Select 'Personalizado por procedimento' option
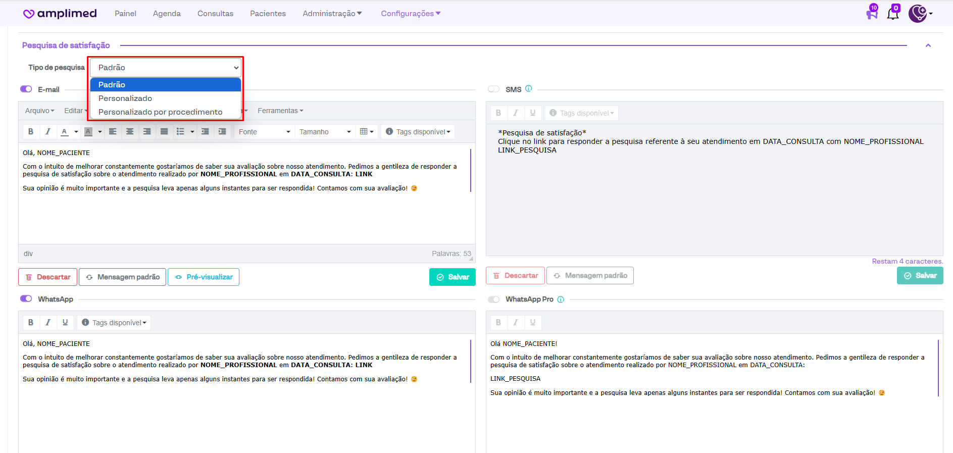 click(160, 112)
